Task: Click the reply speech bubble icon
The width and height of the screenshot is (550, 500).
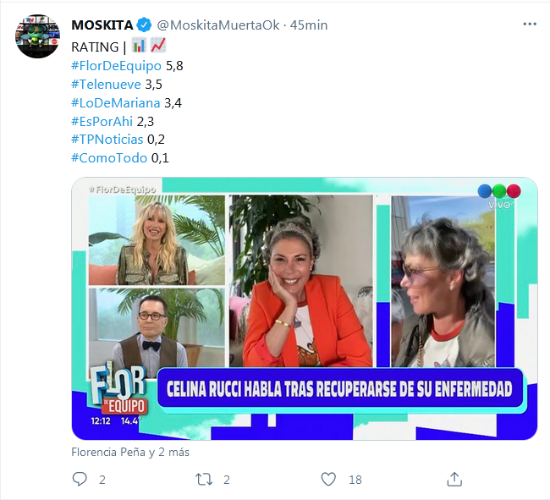Action: tap(80, 479)
